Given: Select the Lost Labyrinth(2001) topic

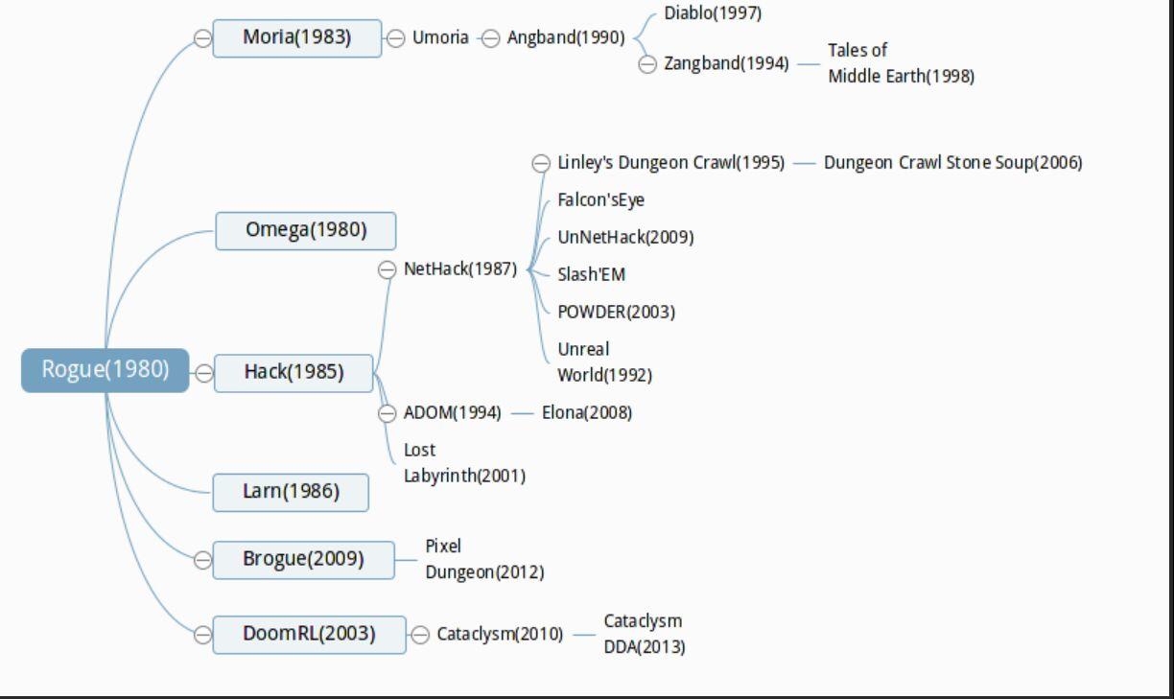Looking at the screenshot, I should pos(464,463).
